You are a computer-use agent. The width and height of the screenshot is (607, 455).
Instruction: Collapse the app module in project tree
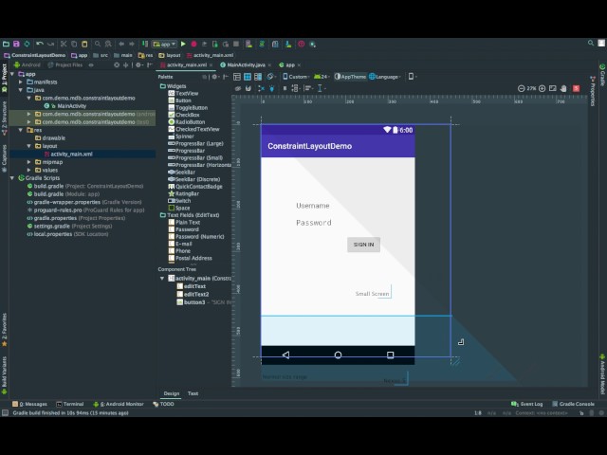[12, 74]
